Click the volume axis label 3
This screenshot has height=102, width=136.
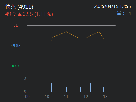coord(25,78)
